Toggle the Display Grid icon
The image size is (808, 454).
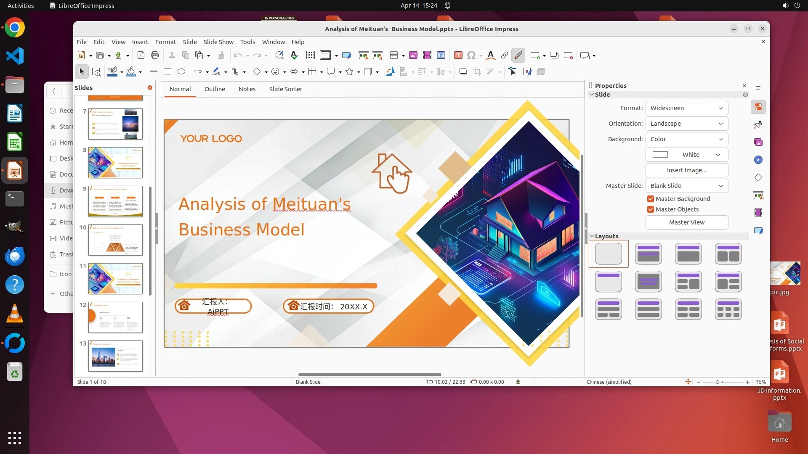(x=311, y=55)
